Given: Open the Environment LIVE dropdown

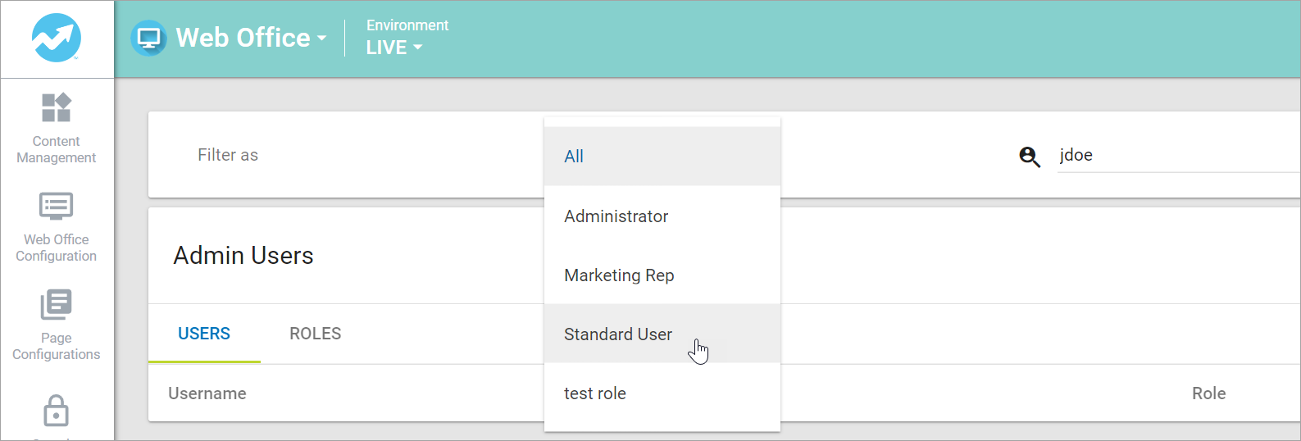Looking at the screenshot, I should 394,48.
